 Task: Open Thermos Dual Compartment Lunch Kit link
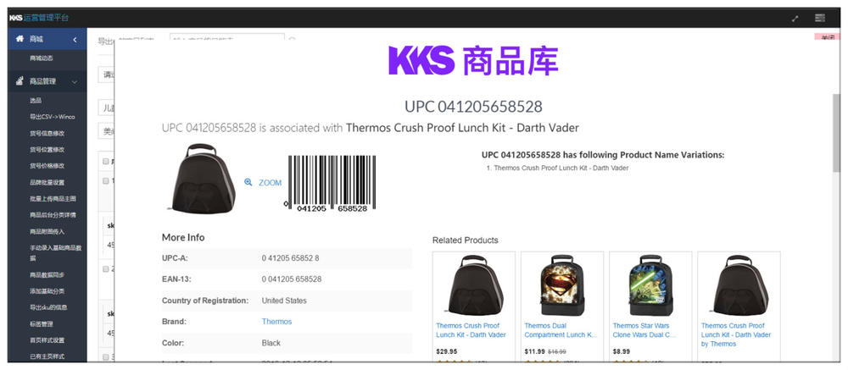[561, 330]
